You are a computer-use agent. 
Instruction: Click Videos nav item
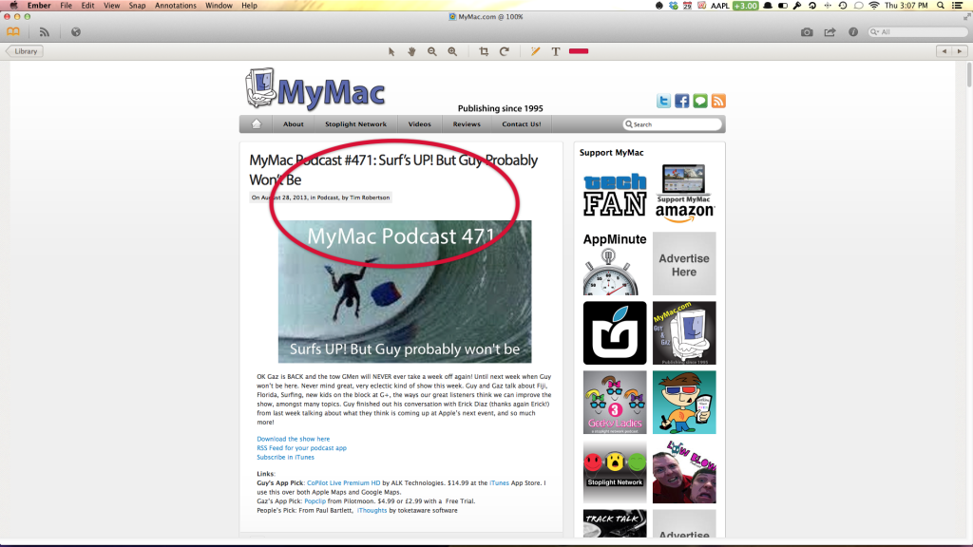point(419,124)
